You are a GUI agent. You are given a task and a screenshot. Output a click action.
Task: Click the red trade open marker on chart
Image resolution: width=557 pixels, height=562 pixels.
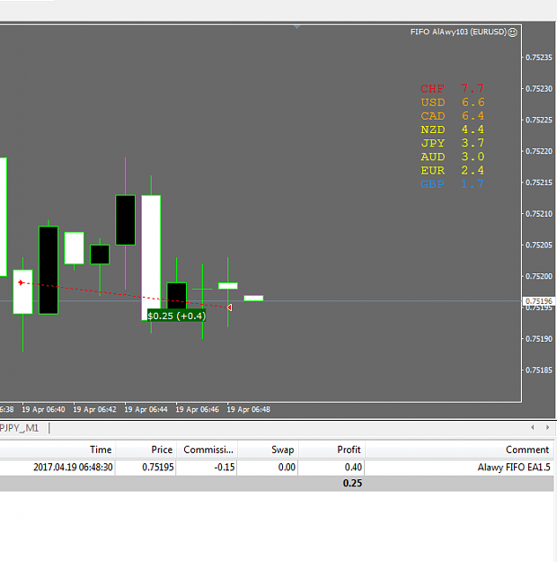point(22,282)
